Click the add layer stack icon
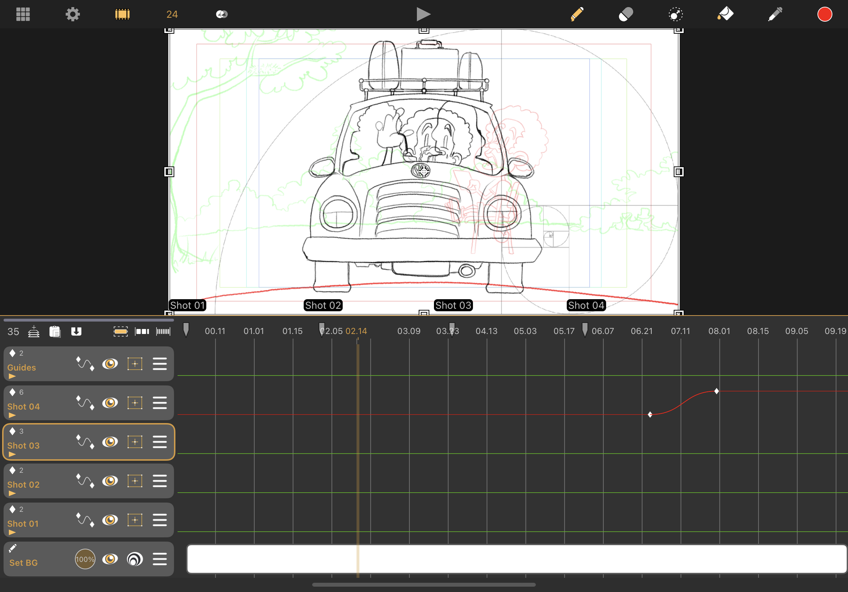 [34, 331]
